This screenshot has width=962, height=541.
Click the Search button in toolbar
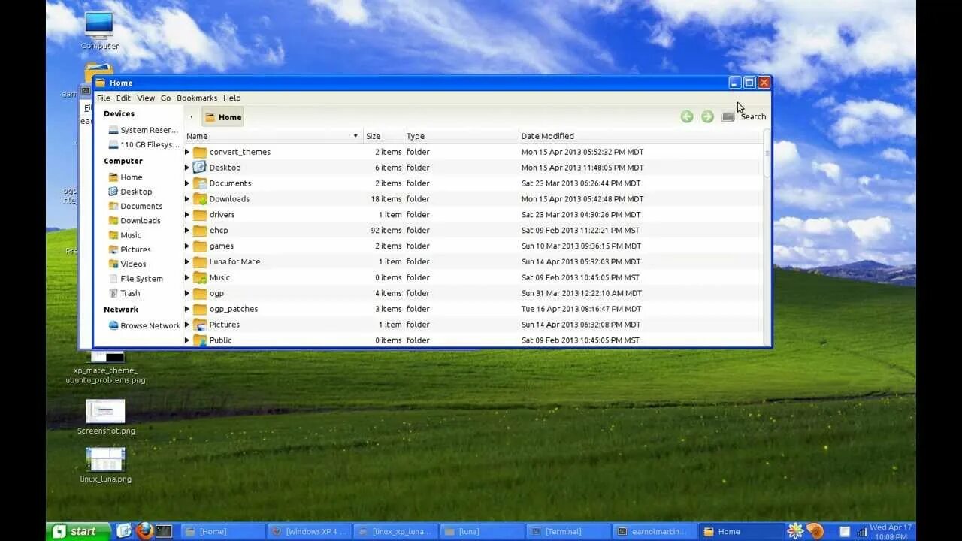[753, 116]
